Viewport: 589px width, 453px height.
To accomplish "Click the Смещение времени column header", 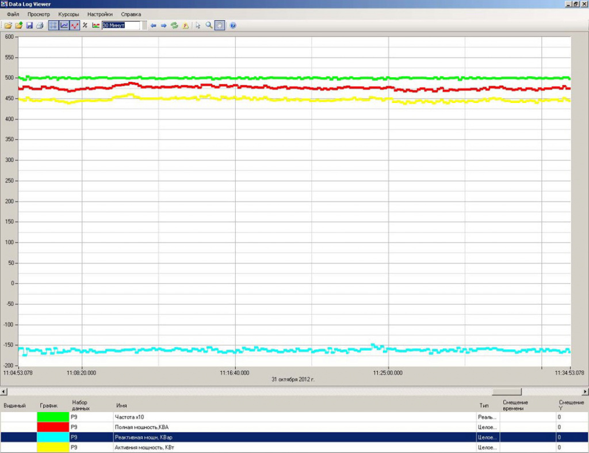I will tap(515, 405).
